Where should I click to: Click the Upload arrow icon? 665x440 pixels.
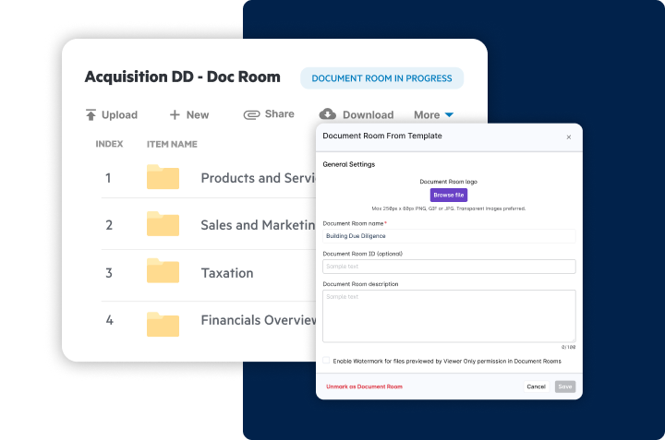pyautogui.click(x=91, y=114)
